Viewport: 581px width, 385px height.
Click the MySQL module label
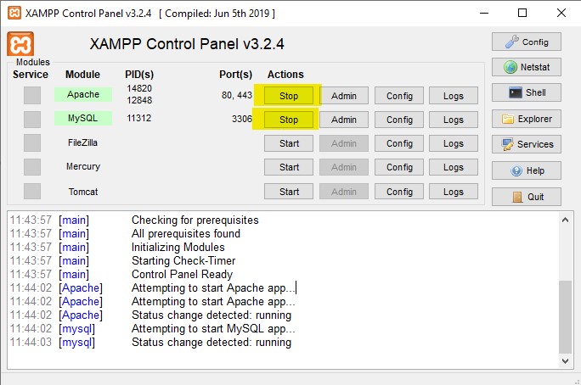83,119
